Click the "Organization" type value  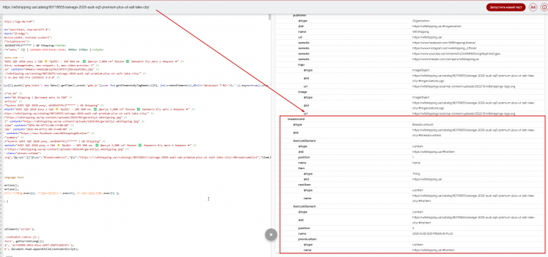coord(420,21)
